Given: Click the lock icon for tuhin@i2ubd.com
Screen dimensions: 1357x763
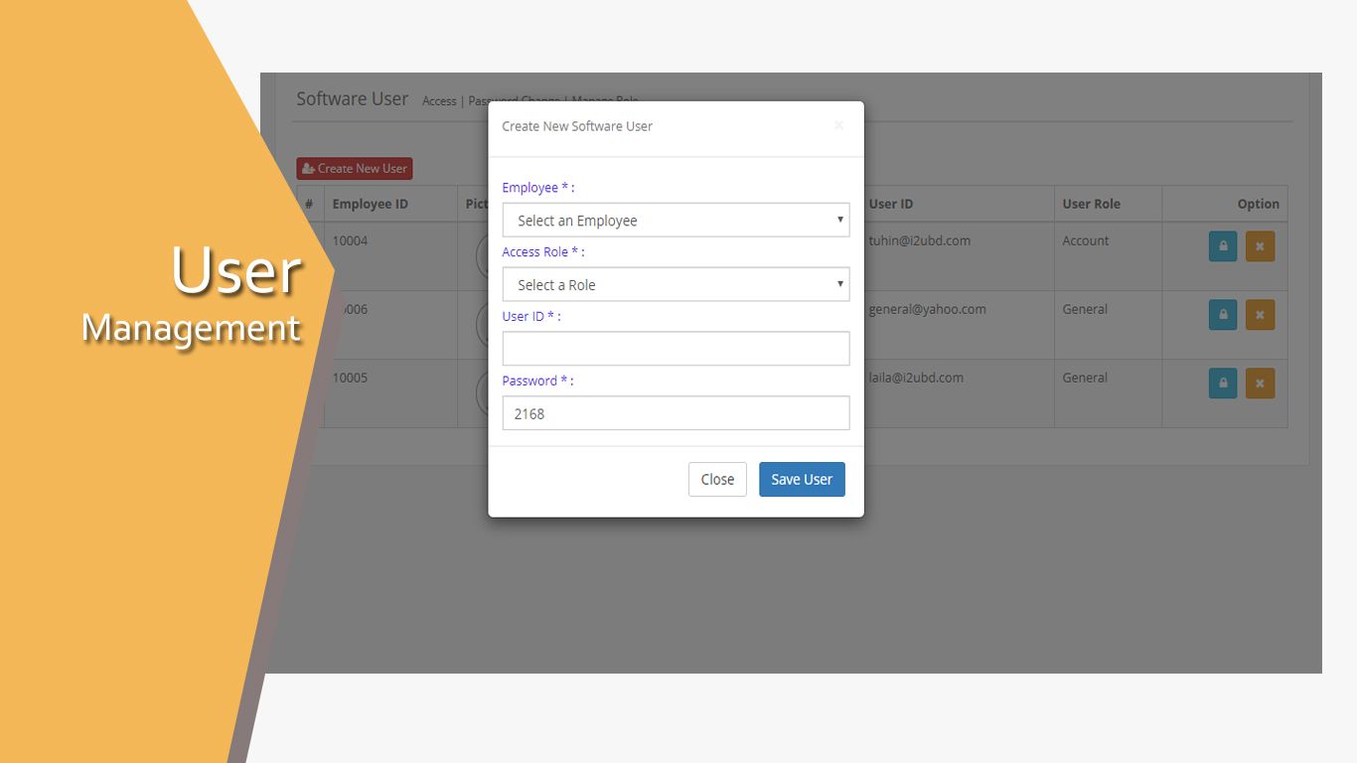Looking at the screenshot, I should 1222,246.
